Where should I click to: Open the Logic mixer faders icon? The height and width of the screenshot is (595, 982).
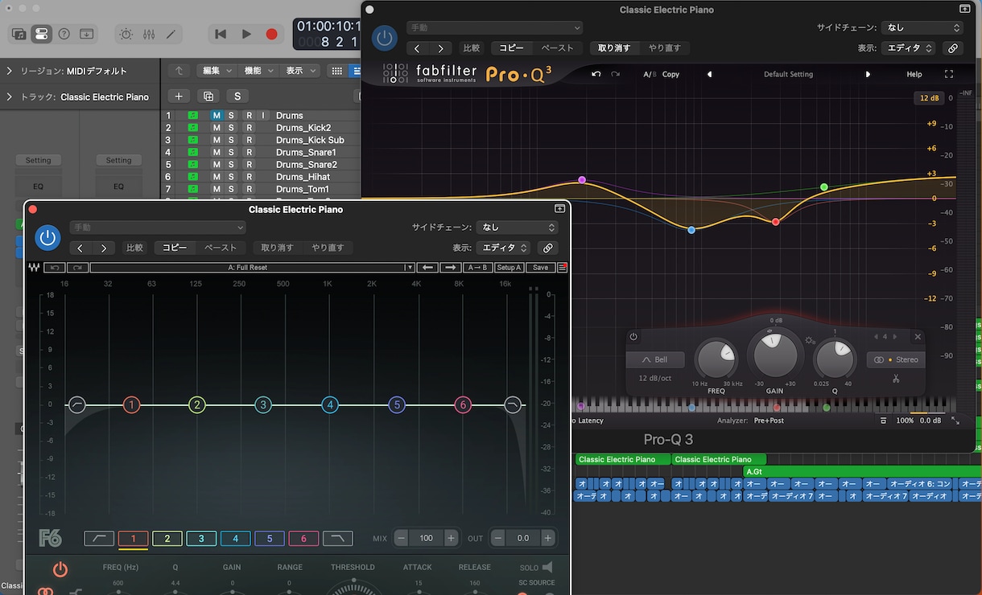click(149, 34)
